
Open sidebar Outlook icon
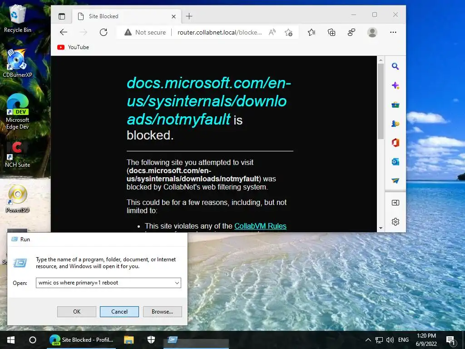coord(396,162)
